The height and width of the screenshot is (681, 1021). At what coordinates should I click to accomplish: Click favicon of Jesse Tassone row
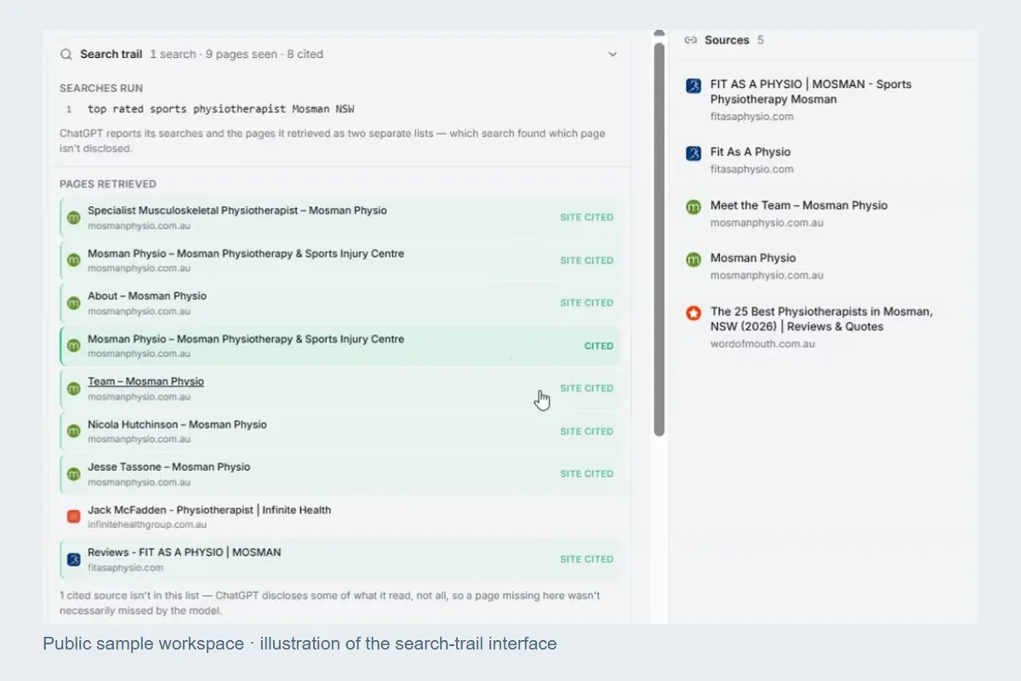(x=73, y=474)
